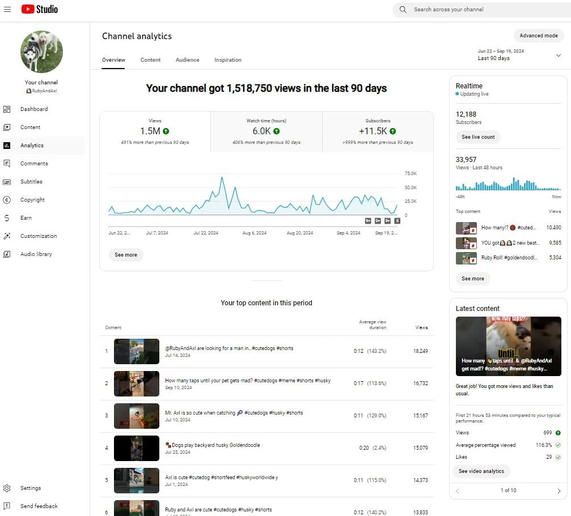The image size is (571, 516).
Task: Switch to the Overview tab
Action: (113, 60)
